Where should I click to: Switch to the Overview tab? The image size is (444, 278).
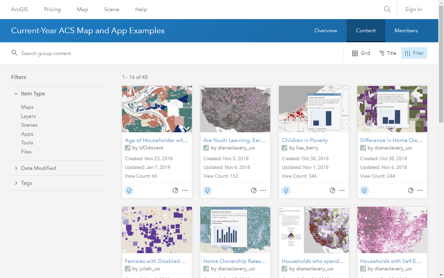(325, 31)
